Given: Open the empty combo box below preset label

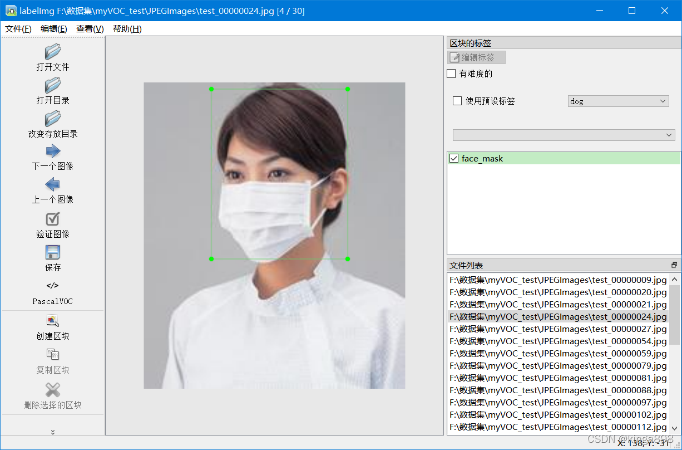Looking at the screenshot, I should [564, 135].
